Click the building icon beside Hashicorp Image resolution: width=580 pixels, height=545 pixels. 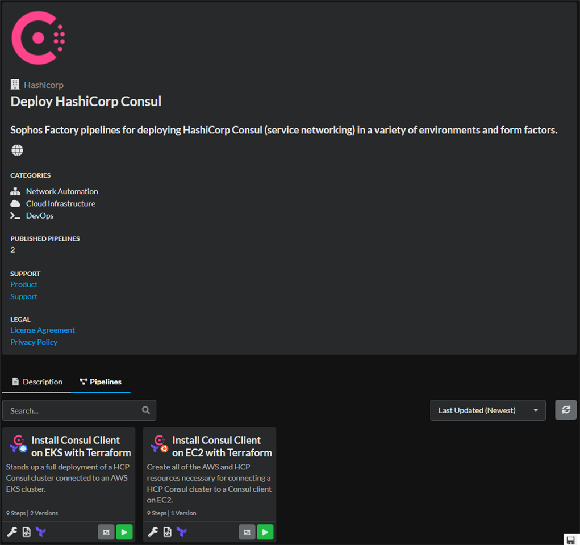[15, 85]
